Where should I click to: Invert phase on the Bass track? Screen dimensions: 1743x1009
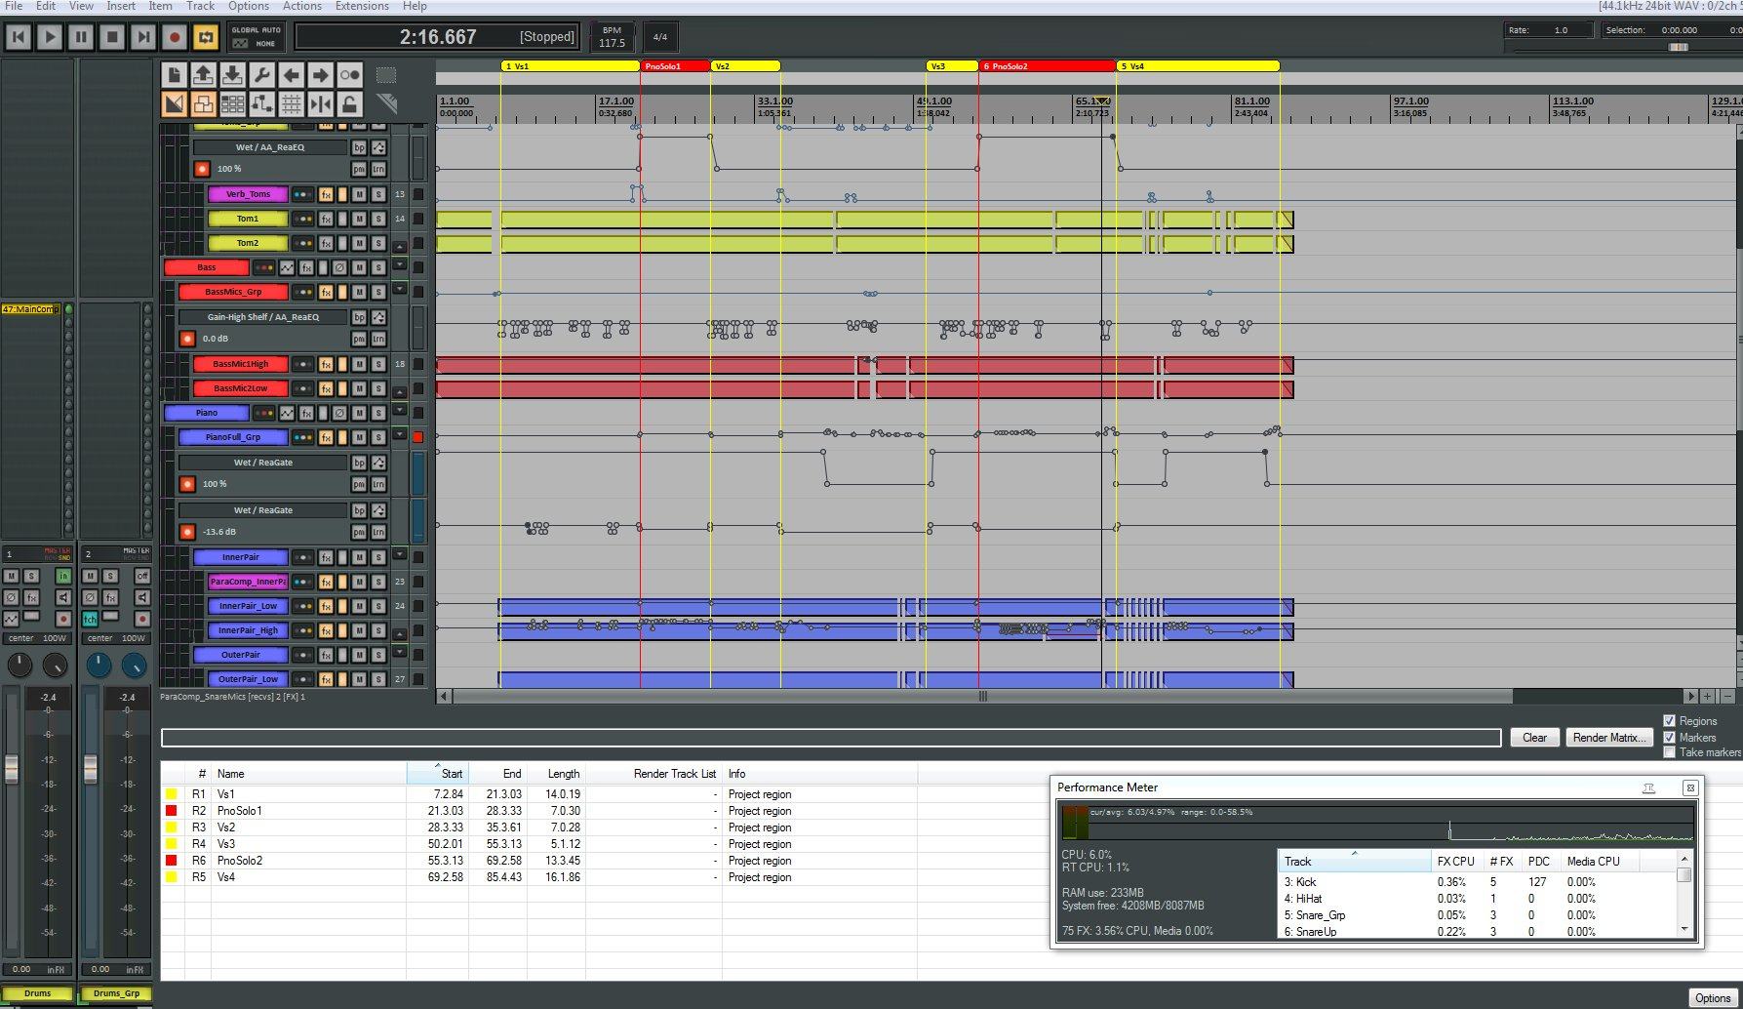[x=339, y=267]
